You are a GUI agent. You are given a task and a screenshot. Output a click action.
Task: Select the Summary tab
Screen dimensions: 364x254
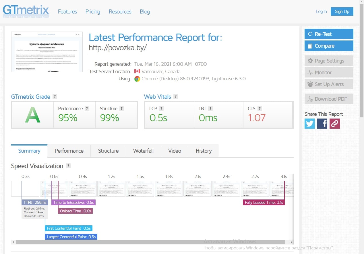tap(29, 151)
